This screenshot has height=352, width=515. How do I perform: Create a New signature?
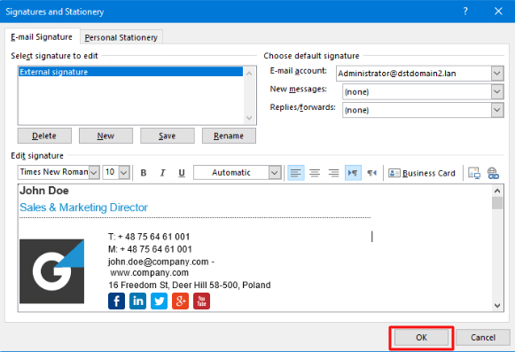pyautogui.click(x=105, y=136)
